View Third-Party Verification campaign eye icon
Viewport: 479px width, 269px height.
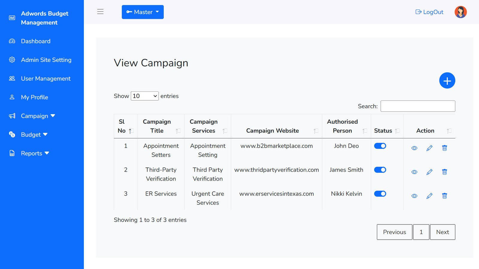pyautogui.click(x=414, y=172)
